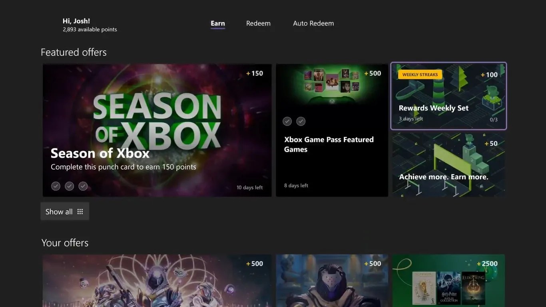The image size is (546, 307).
Task: Click the grid icon beside Show all
Action: 80,211
